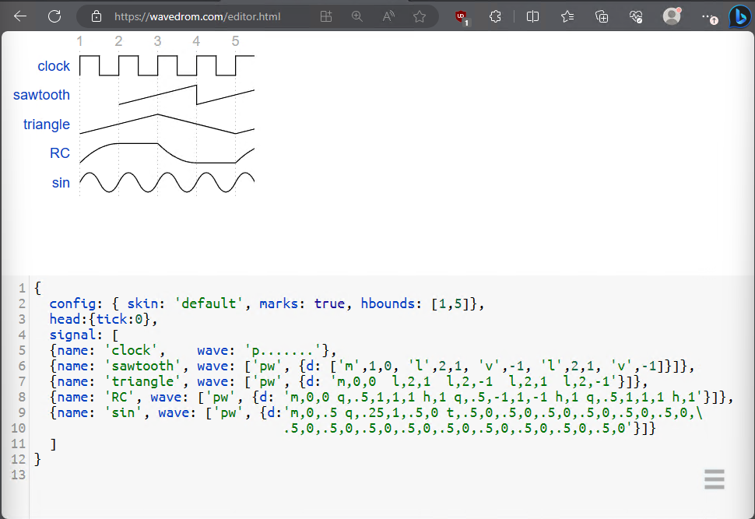Click the zoom magnifier in the toolbar

click(x=356, y=16)
